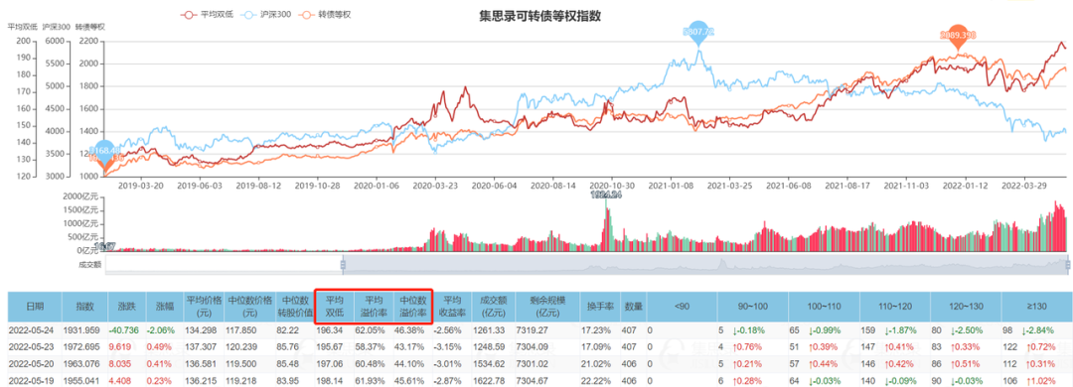Click the orange 2089.398 peak marker pin
The height and width of the screenshot is (387, 1073).
click(x=958, y=39)
